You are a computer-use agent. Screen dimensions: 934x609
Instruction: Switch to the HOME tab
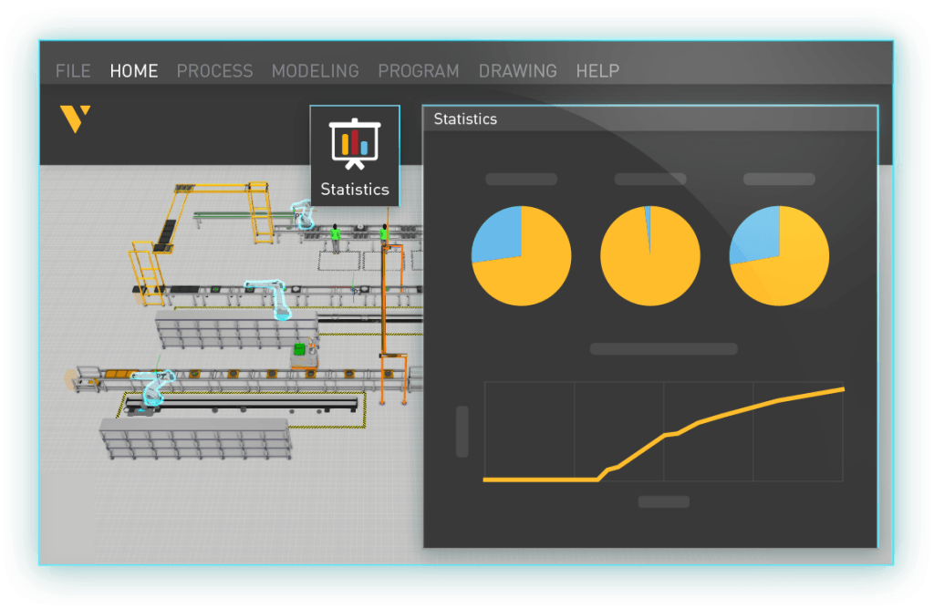134,71
